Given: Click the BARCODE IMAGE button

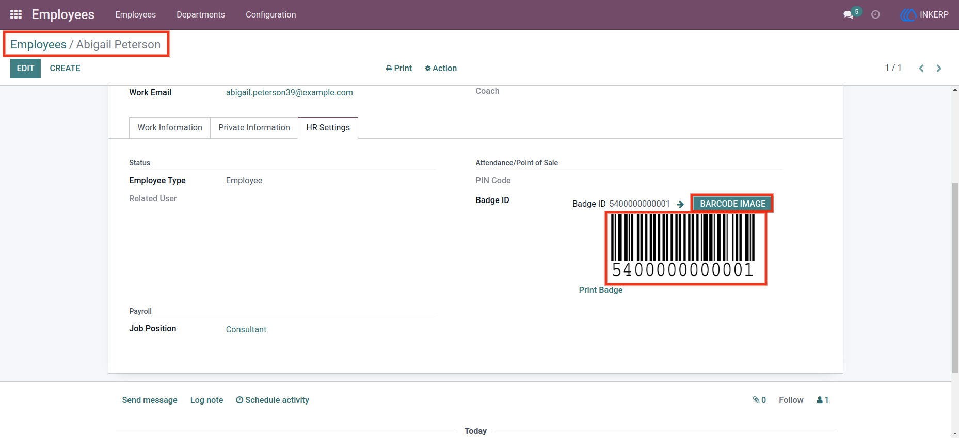Looking at the screenshot, I should [732, 204].
